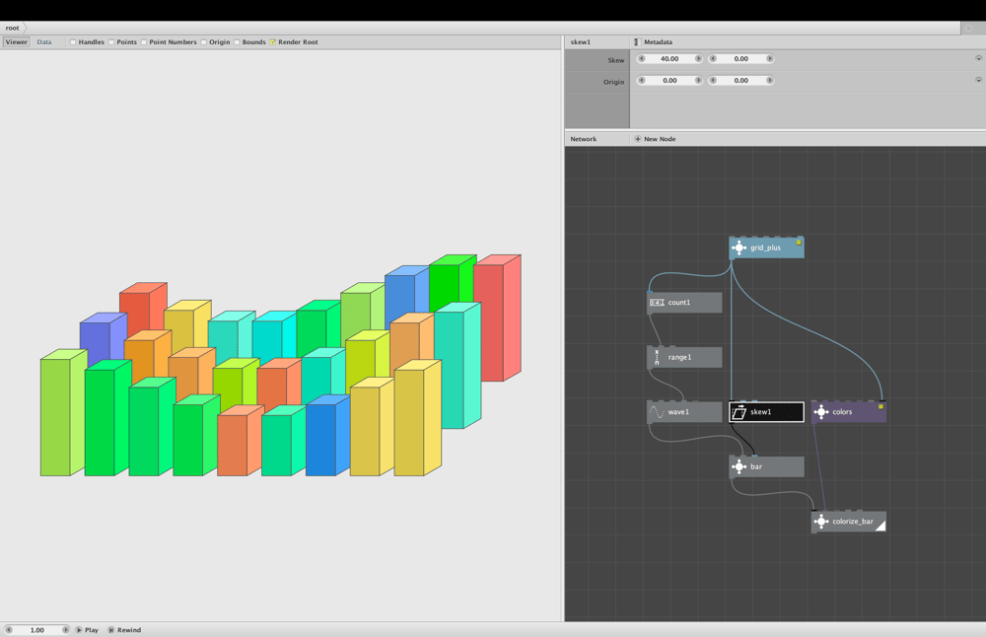Click the Origin X value field 0.00

[x=669, y=80]
